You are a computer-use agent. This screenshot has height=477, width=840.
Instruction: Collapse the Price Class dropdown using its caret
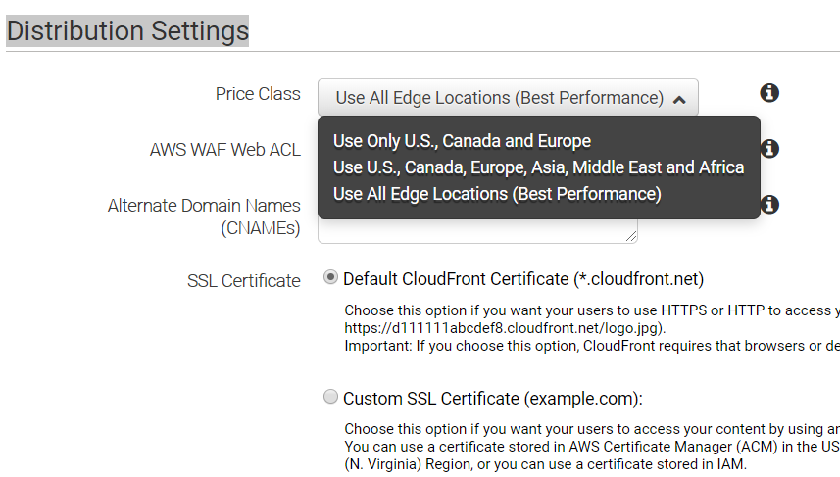[679, 98]
